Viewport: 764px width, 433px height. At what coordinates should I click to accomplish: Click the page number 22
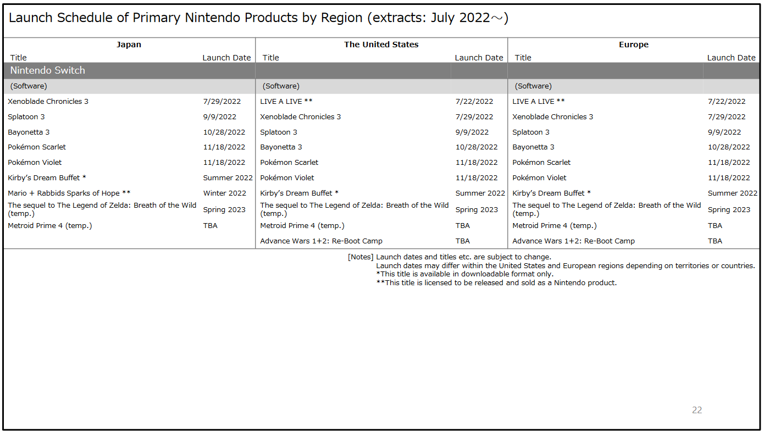696,410
